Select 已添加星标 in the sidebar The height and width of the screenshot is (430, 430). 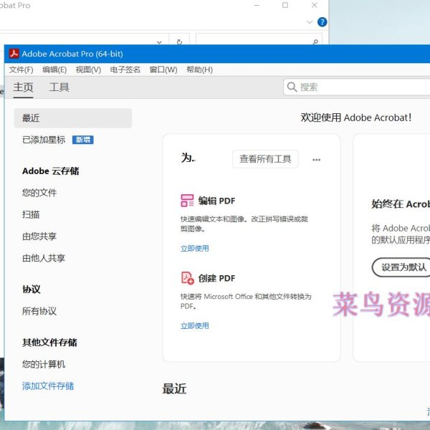point(44,140)
